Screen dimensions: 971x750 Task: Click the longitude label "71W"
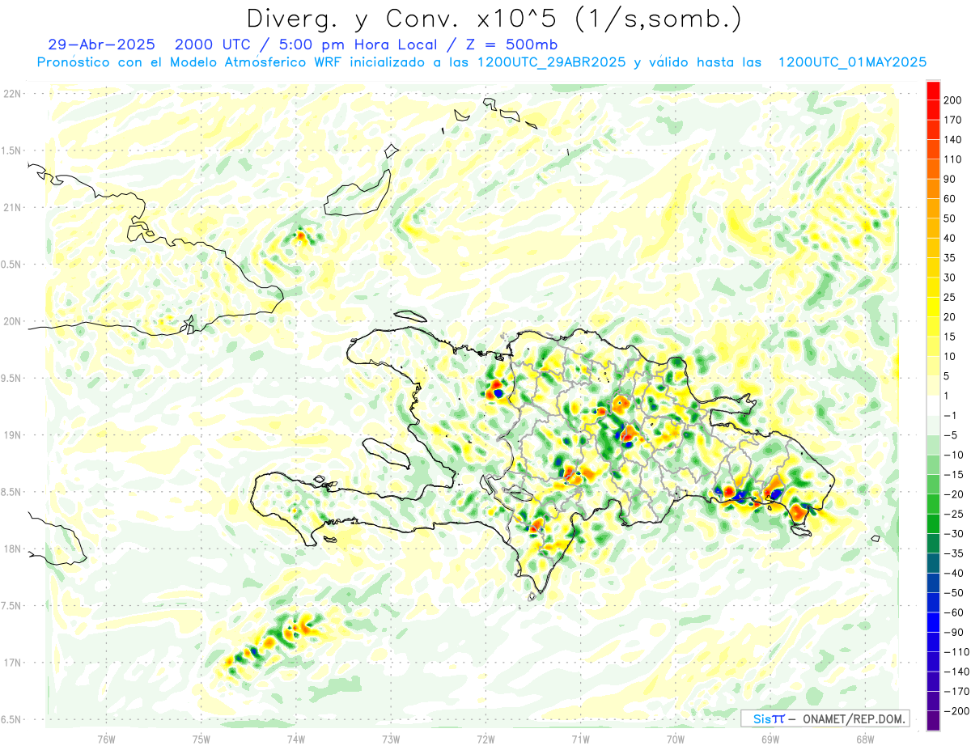pyautogui.click(x=581, y=739)
